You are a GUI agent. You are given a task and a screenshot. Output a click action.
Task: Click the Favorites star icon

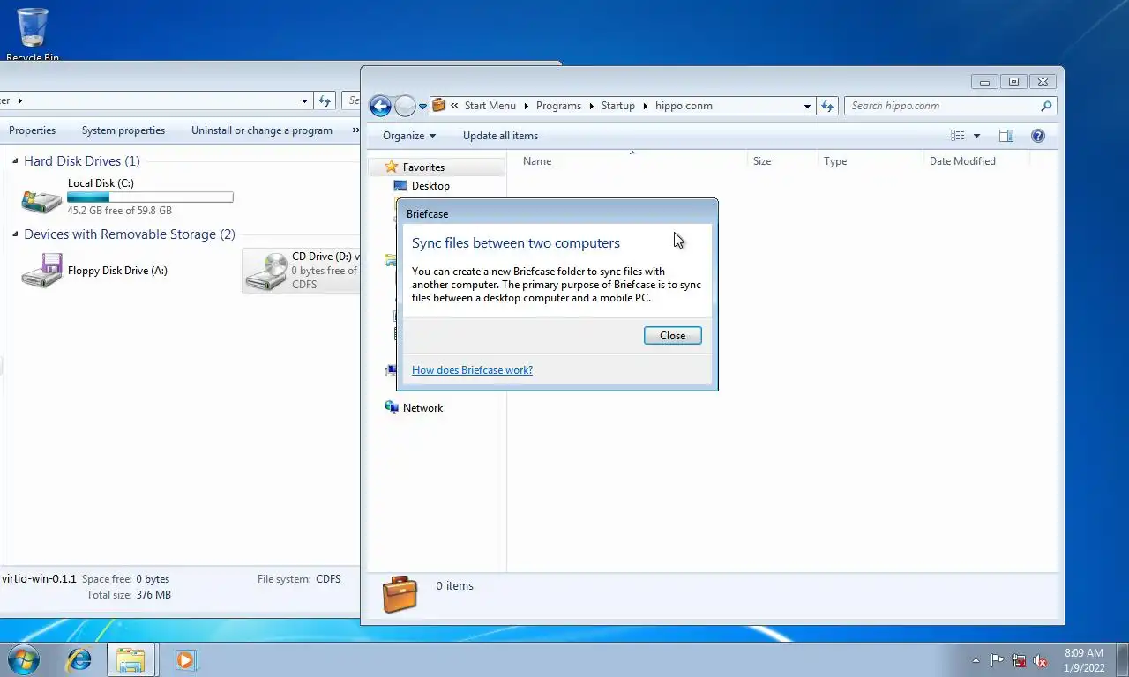(392, 167)
